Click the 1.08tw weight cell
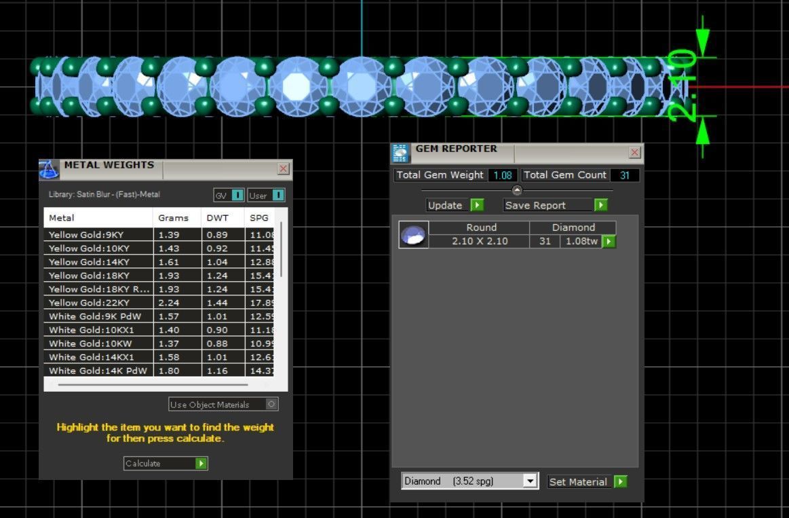 (x=581, y=241)
